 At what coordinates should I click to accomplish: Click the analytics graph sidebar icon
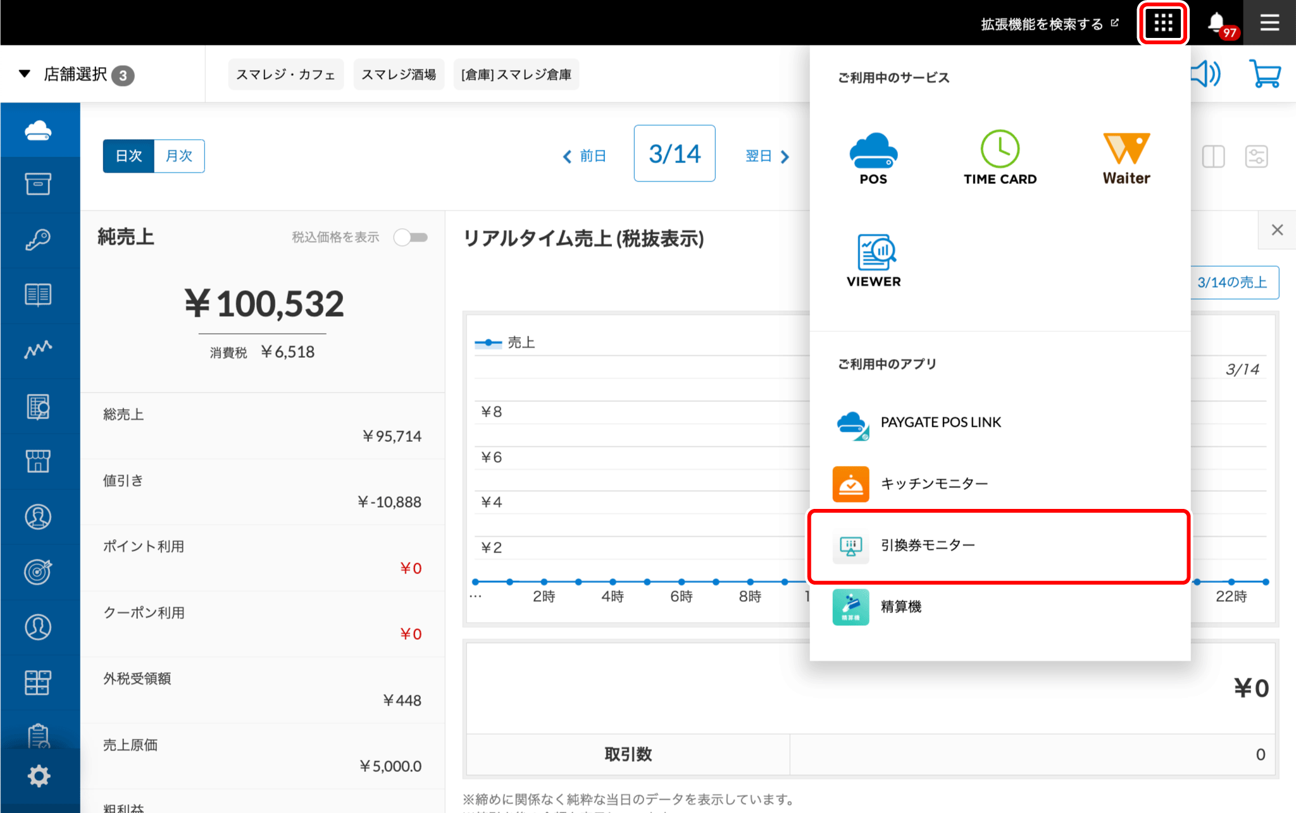click(x=39, y=350)
